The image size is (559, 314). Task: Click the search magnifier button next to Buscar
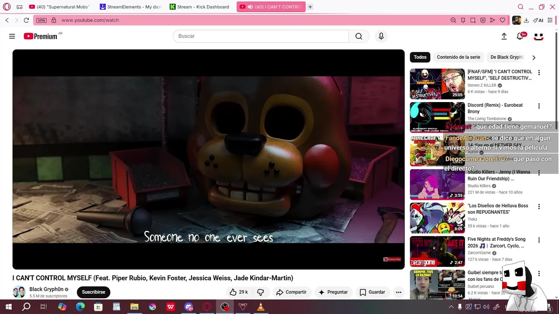pos(359,36)
